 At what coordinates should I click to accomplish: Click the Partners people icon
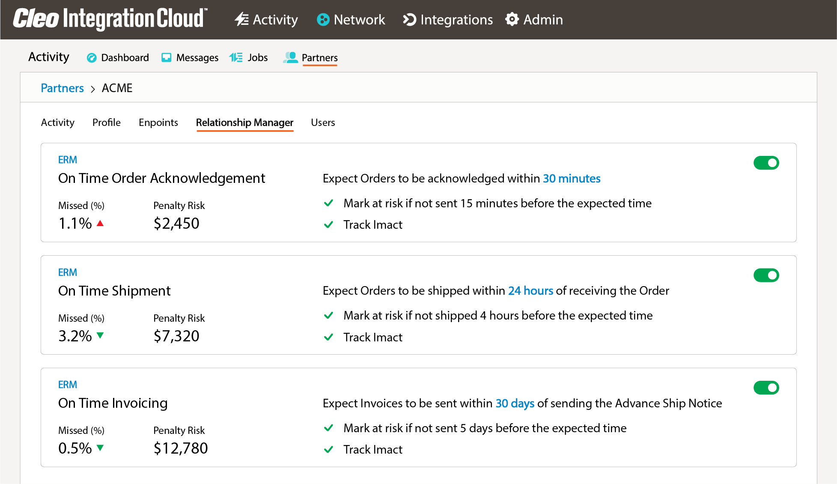291,57
